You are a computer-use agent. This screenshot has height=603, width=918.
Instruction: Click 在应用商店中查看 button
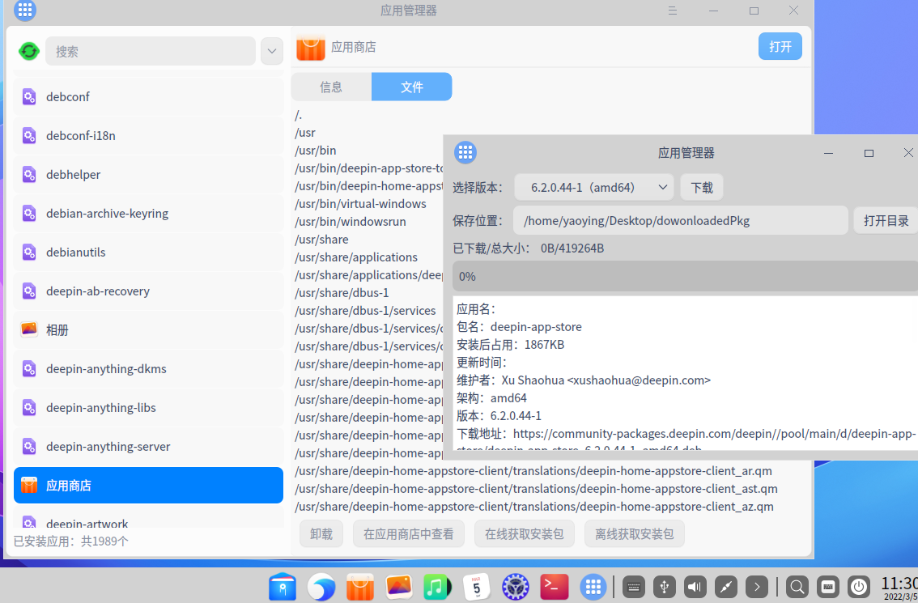(x=409, y=534)
